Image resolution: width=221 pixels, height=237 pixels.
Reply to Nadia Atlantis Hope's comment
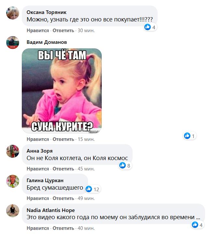pyautogui.click(x=63, y=228)
